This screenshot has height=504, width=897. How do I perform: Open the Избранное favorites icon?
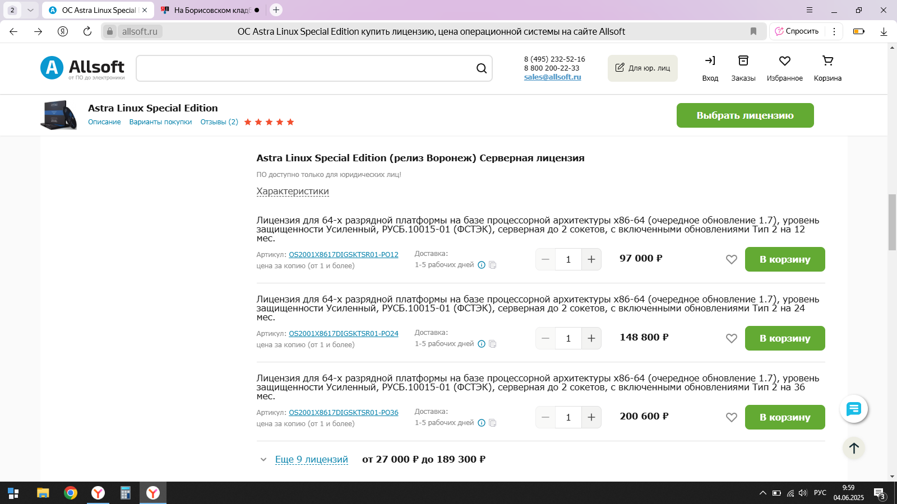[x=785, y=68]
